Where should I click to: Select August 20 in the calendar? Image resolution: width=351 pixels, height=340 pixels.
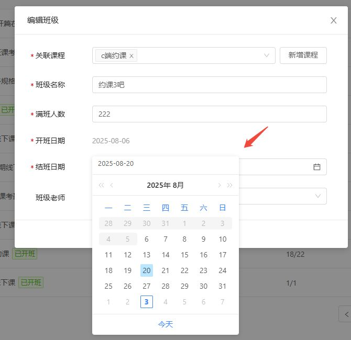[147, 270]
